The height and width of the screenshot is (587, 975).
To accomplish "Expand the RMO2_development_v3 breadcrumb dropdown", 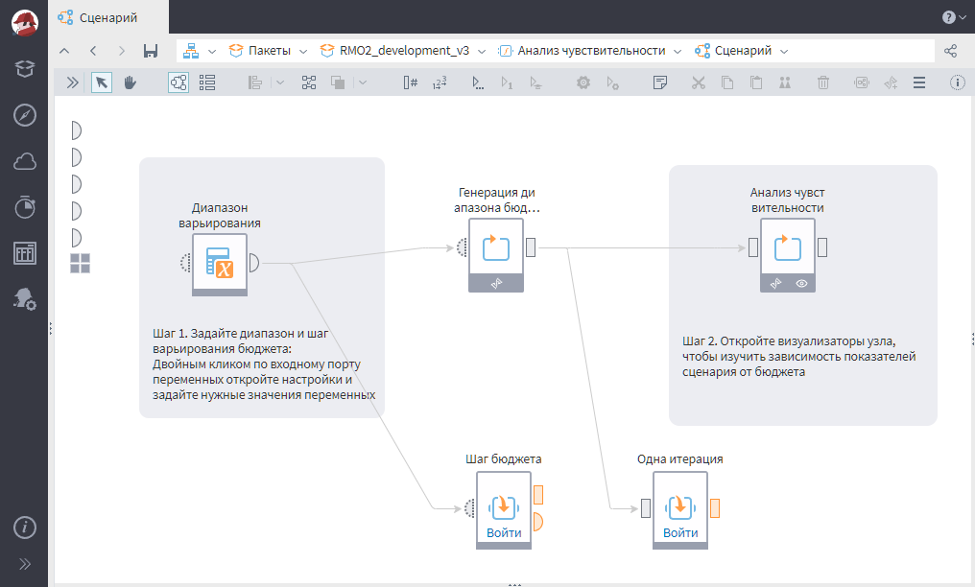I will point(482,52).
